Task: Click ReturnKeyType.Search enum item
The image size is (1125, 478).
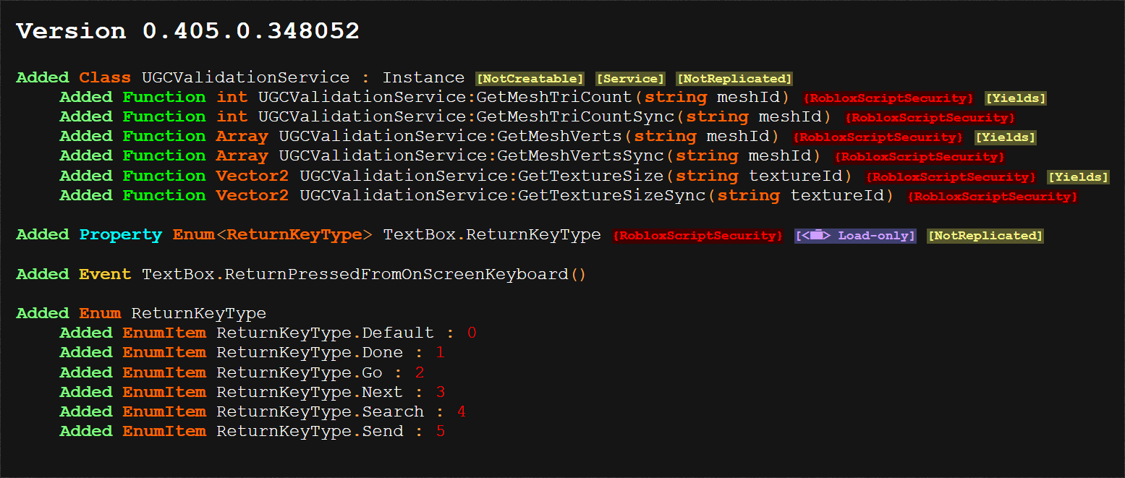Action: point(320,411)
